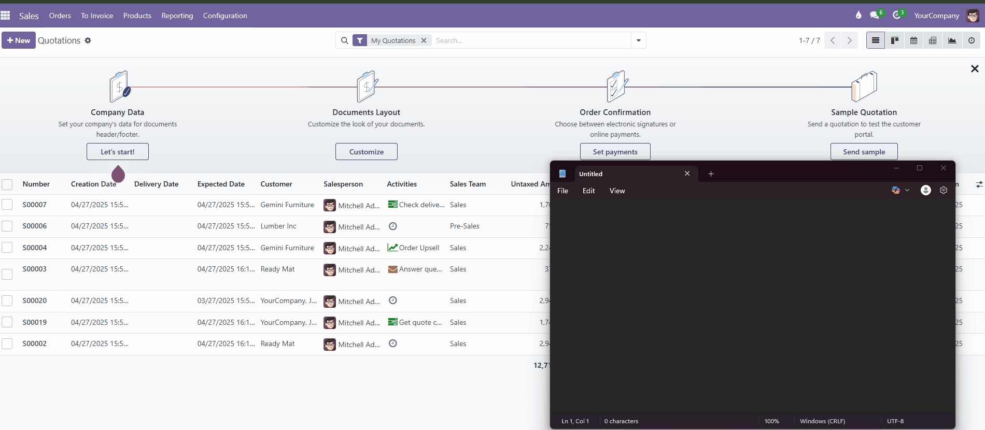Open Notepad Copilot dropdown chevron
This screenshot has height=430, width=985.
[907, 190]
